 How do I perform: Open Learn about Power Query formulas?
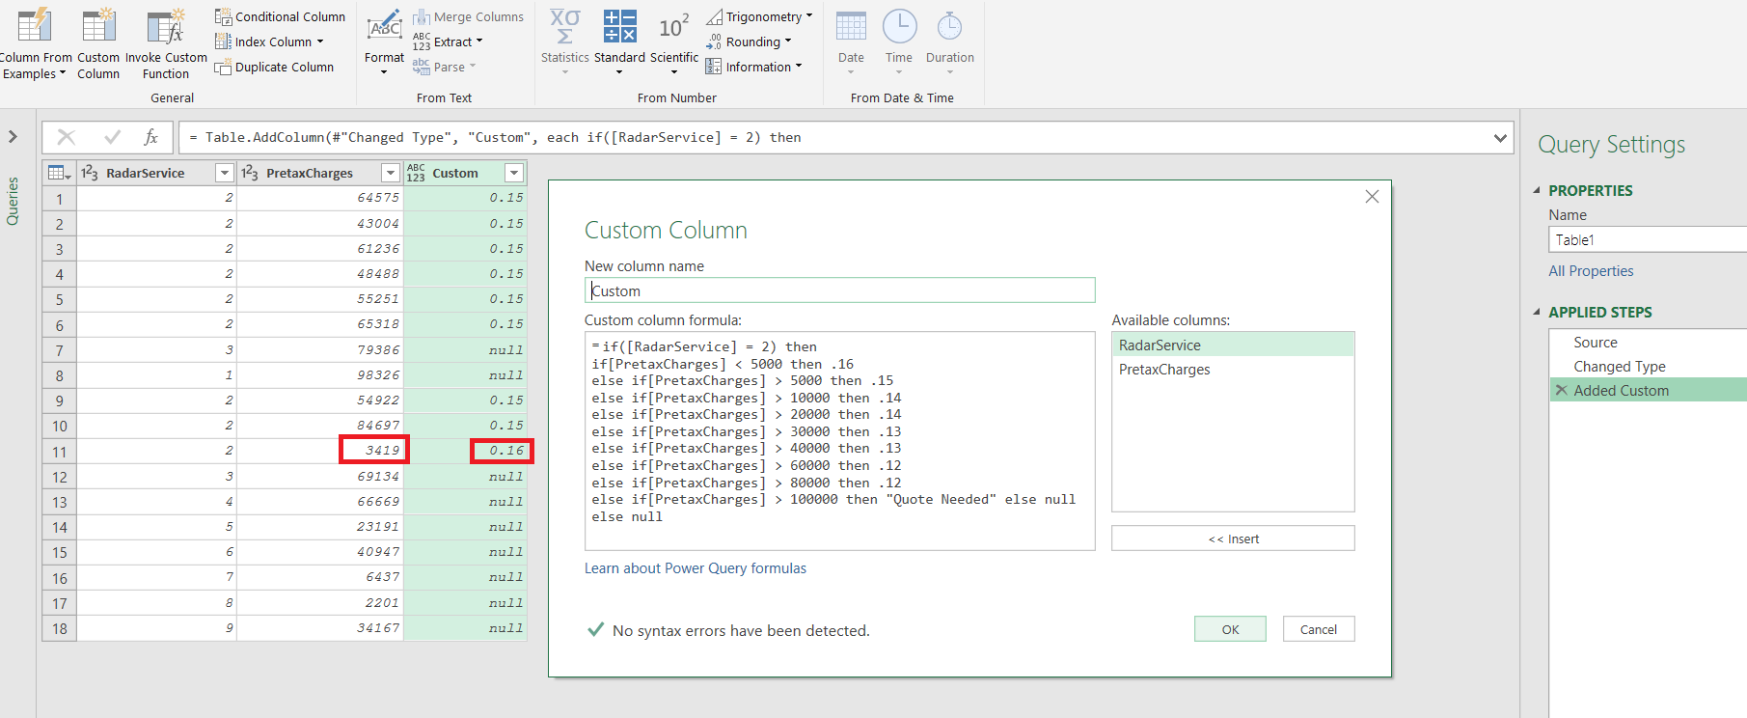pyautogui.click(x=696, y=568)
